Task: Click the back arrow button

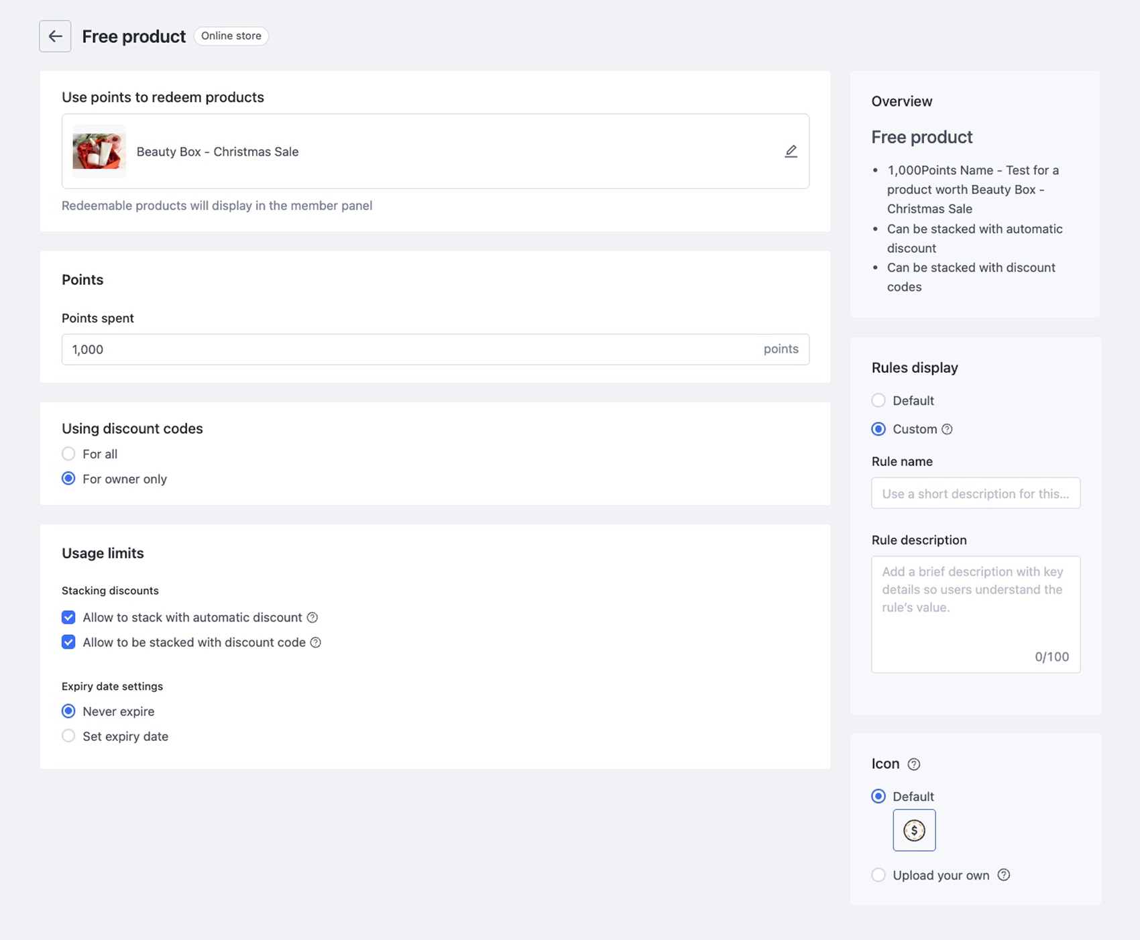Action: 55,36
